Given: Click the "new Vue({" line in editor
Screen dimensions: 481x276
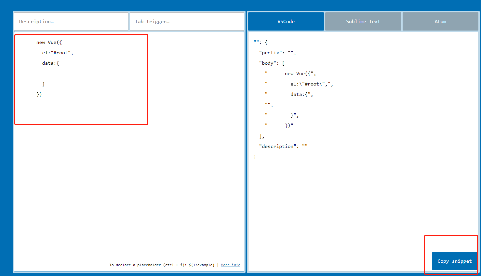Looking at the screenshot, I should (49, 42).
